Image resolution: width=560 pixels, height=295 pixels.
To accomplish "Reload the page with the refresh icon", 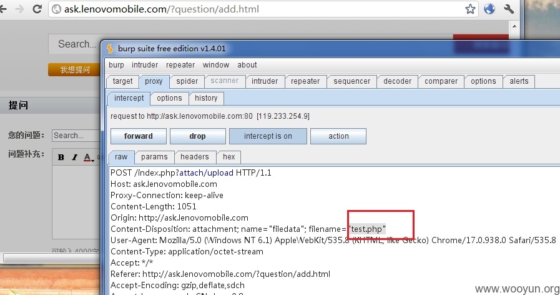I will point(37,9).
